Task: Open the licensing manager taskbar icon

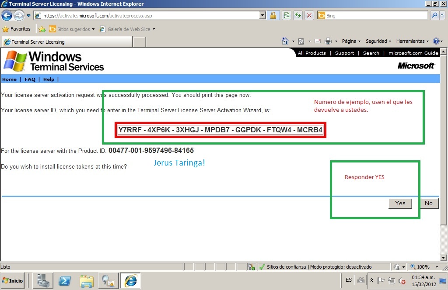Action: click(x=108, y=280)
